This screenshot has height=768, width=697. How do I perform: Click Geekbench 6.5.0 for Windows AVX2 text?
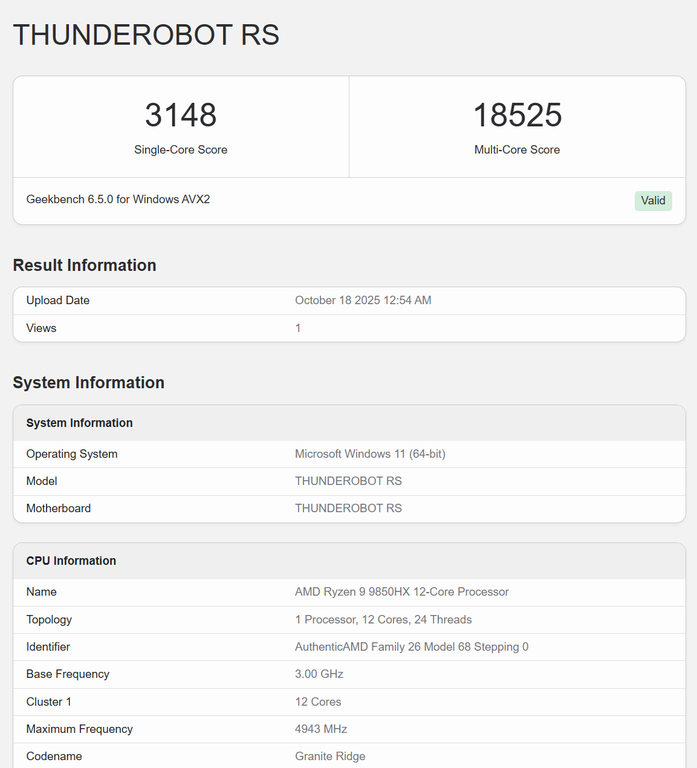point(118,200)
